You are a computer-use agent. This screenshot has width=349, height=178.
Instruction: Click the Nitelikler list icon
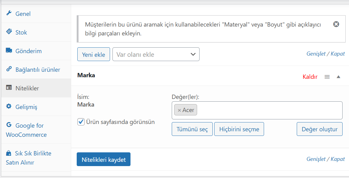[9, 88]
